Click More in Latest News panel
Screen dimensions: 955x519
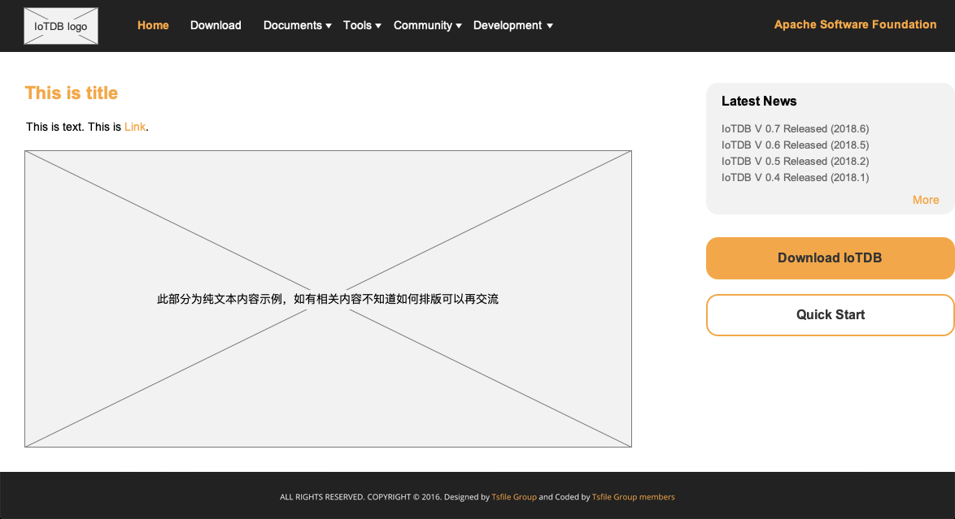click(x=925, y=200)
